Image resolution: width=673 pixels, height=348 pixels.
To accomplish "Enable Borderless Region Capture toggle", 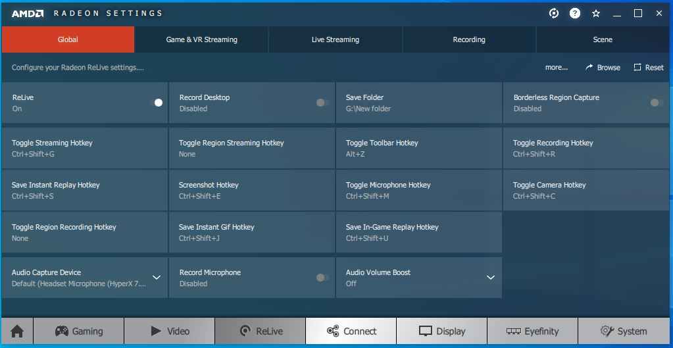I will click(657, 103).
